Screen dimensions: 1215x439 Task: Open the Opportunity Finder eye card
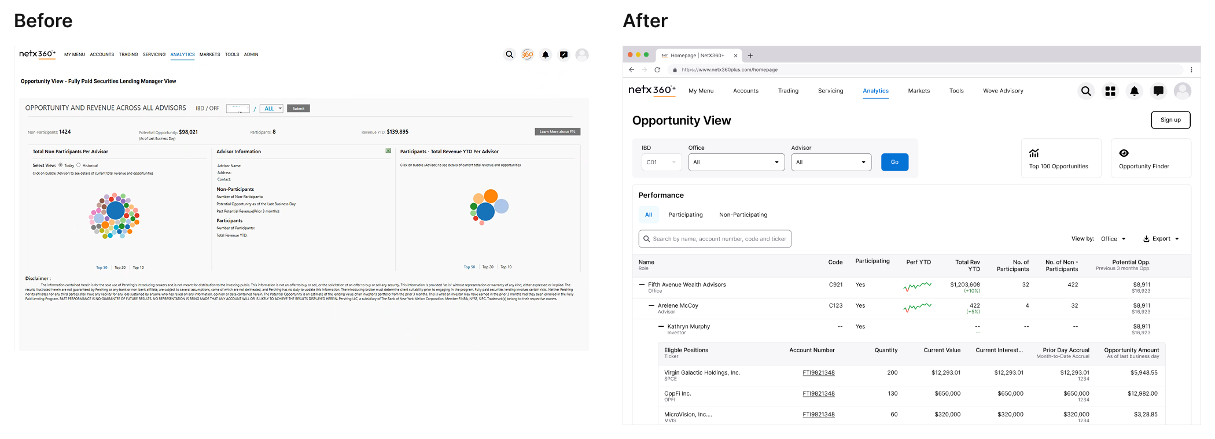click(x=1150, y=158)
